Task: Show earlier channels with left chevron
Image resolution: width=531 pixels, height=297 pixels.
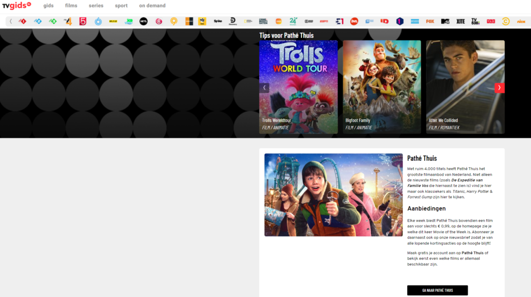Action: click(10, 21)
